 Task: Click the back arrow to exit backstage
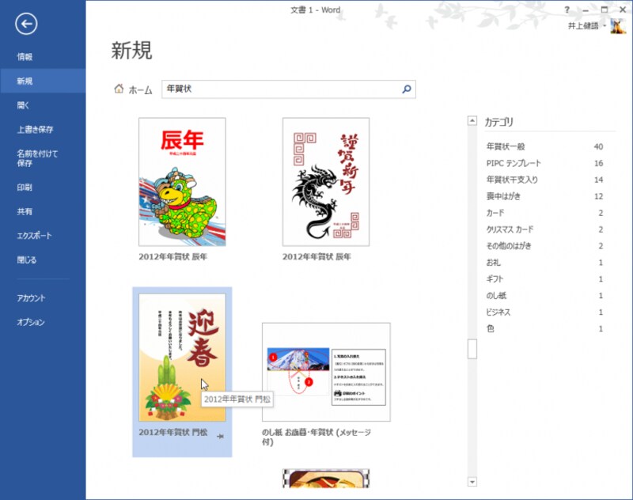[x=26, y=25]
